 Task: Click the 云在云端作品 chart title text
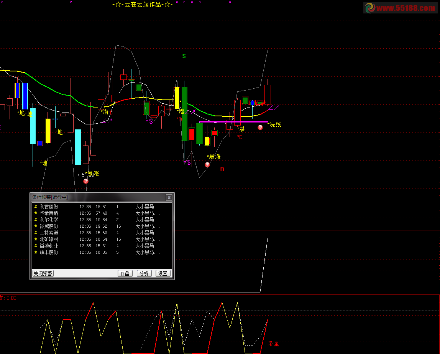tap(143, 5)
